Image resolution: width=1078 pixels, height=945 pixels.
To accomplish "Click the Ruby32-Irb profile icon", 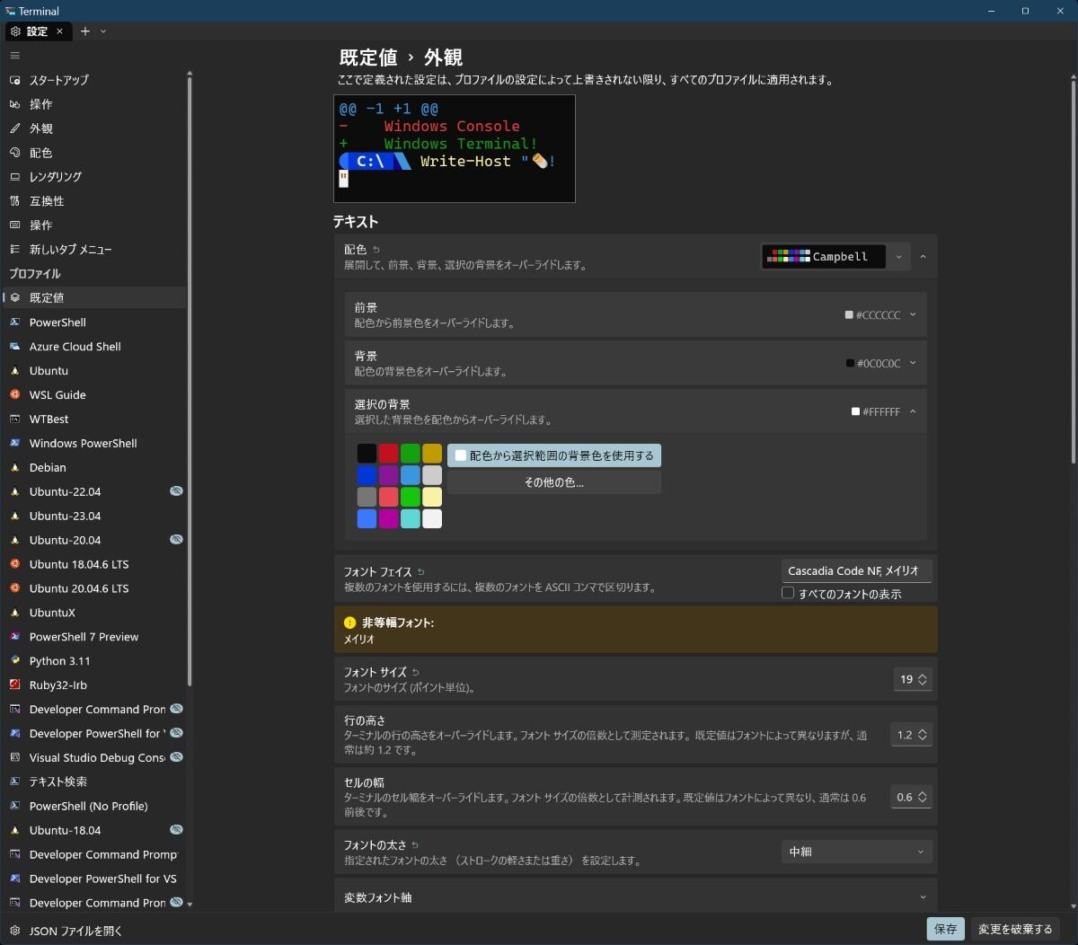I will pyautogui.click(x=14, y=684).
